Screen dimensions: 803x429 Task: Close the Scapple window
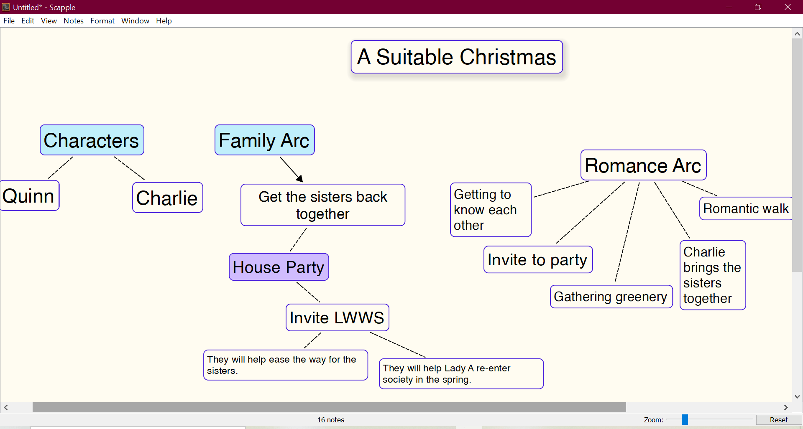[788, 7]
